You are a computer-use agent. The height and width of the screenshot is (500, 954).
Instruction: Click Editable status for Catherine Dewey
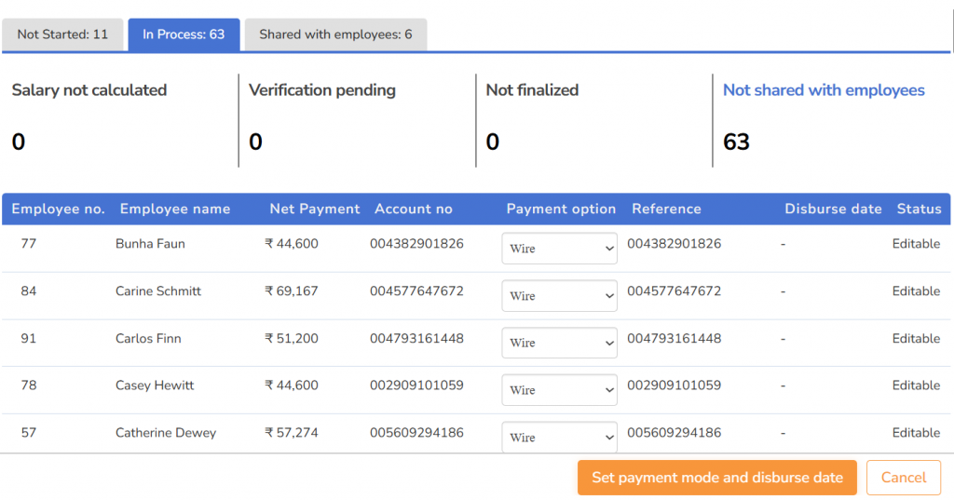coord(916,433)
